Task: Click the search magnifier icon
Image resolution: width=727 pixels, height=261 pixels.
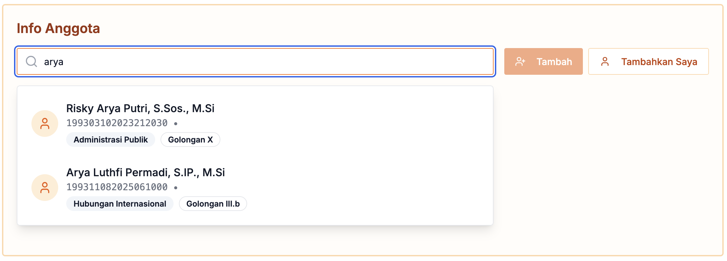Action: (x=31, y=61)
